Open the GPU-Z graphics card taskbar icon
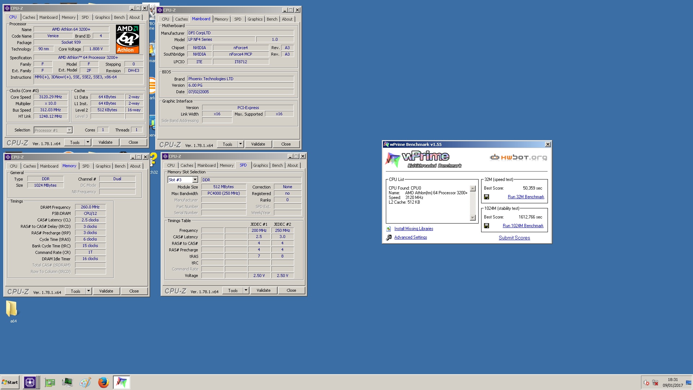Screen dimensions: 693x390 tap(50, 382)
